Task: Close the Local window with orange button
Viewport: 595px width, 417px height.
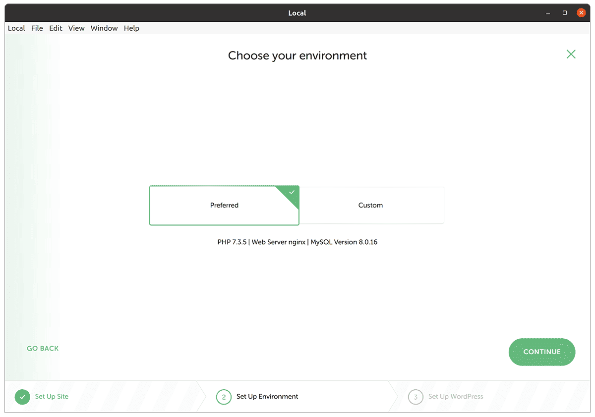Action: (581, 13)
